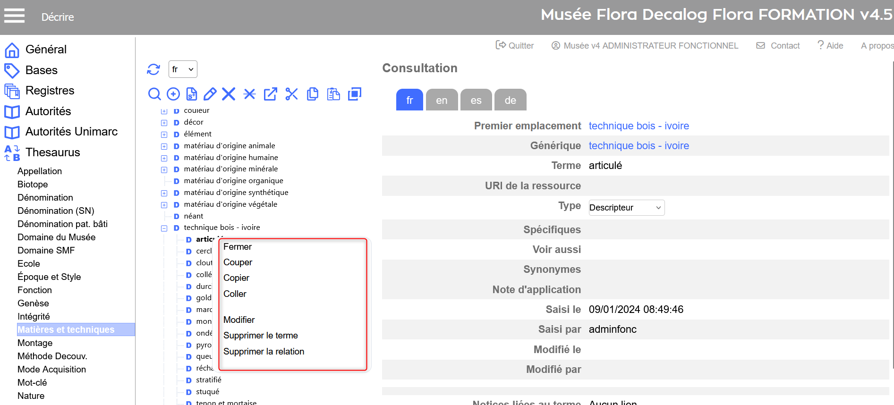Click the scissors cut icon
This screenshot has width=894, height=405.
click(x=291, y=94)
